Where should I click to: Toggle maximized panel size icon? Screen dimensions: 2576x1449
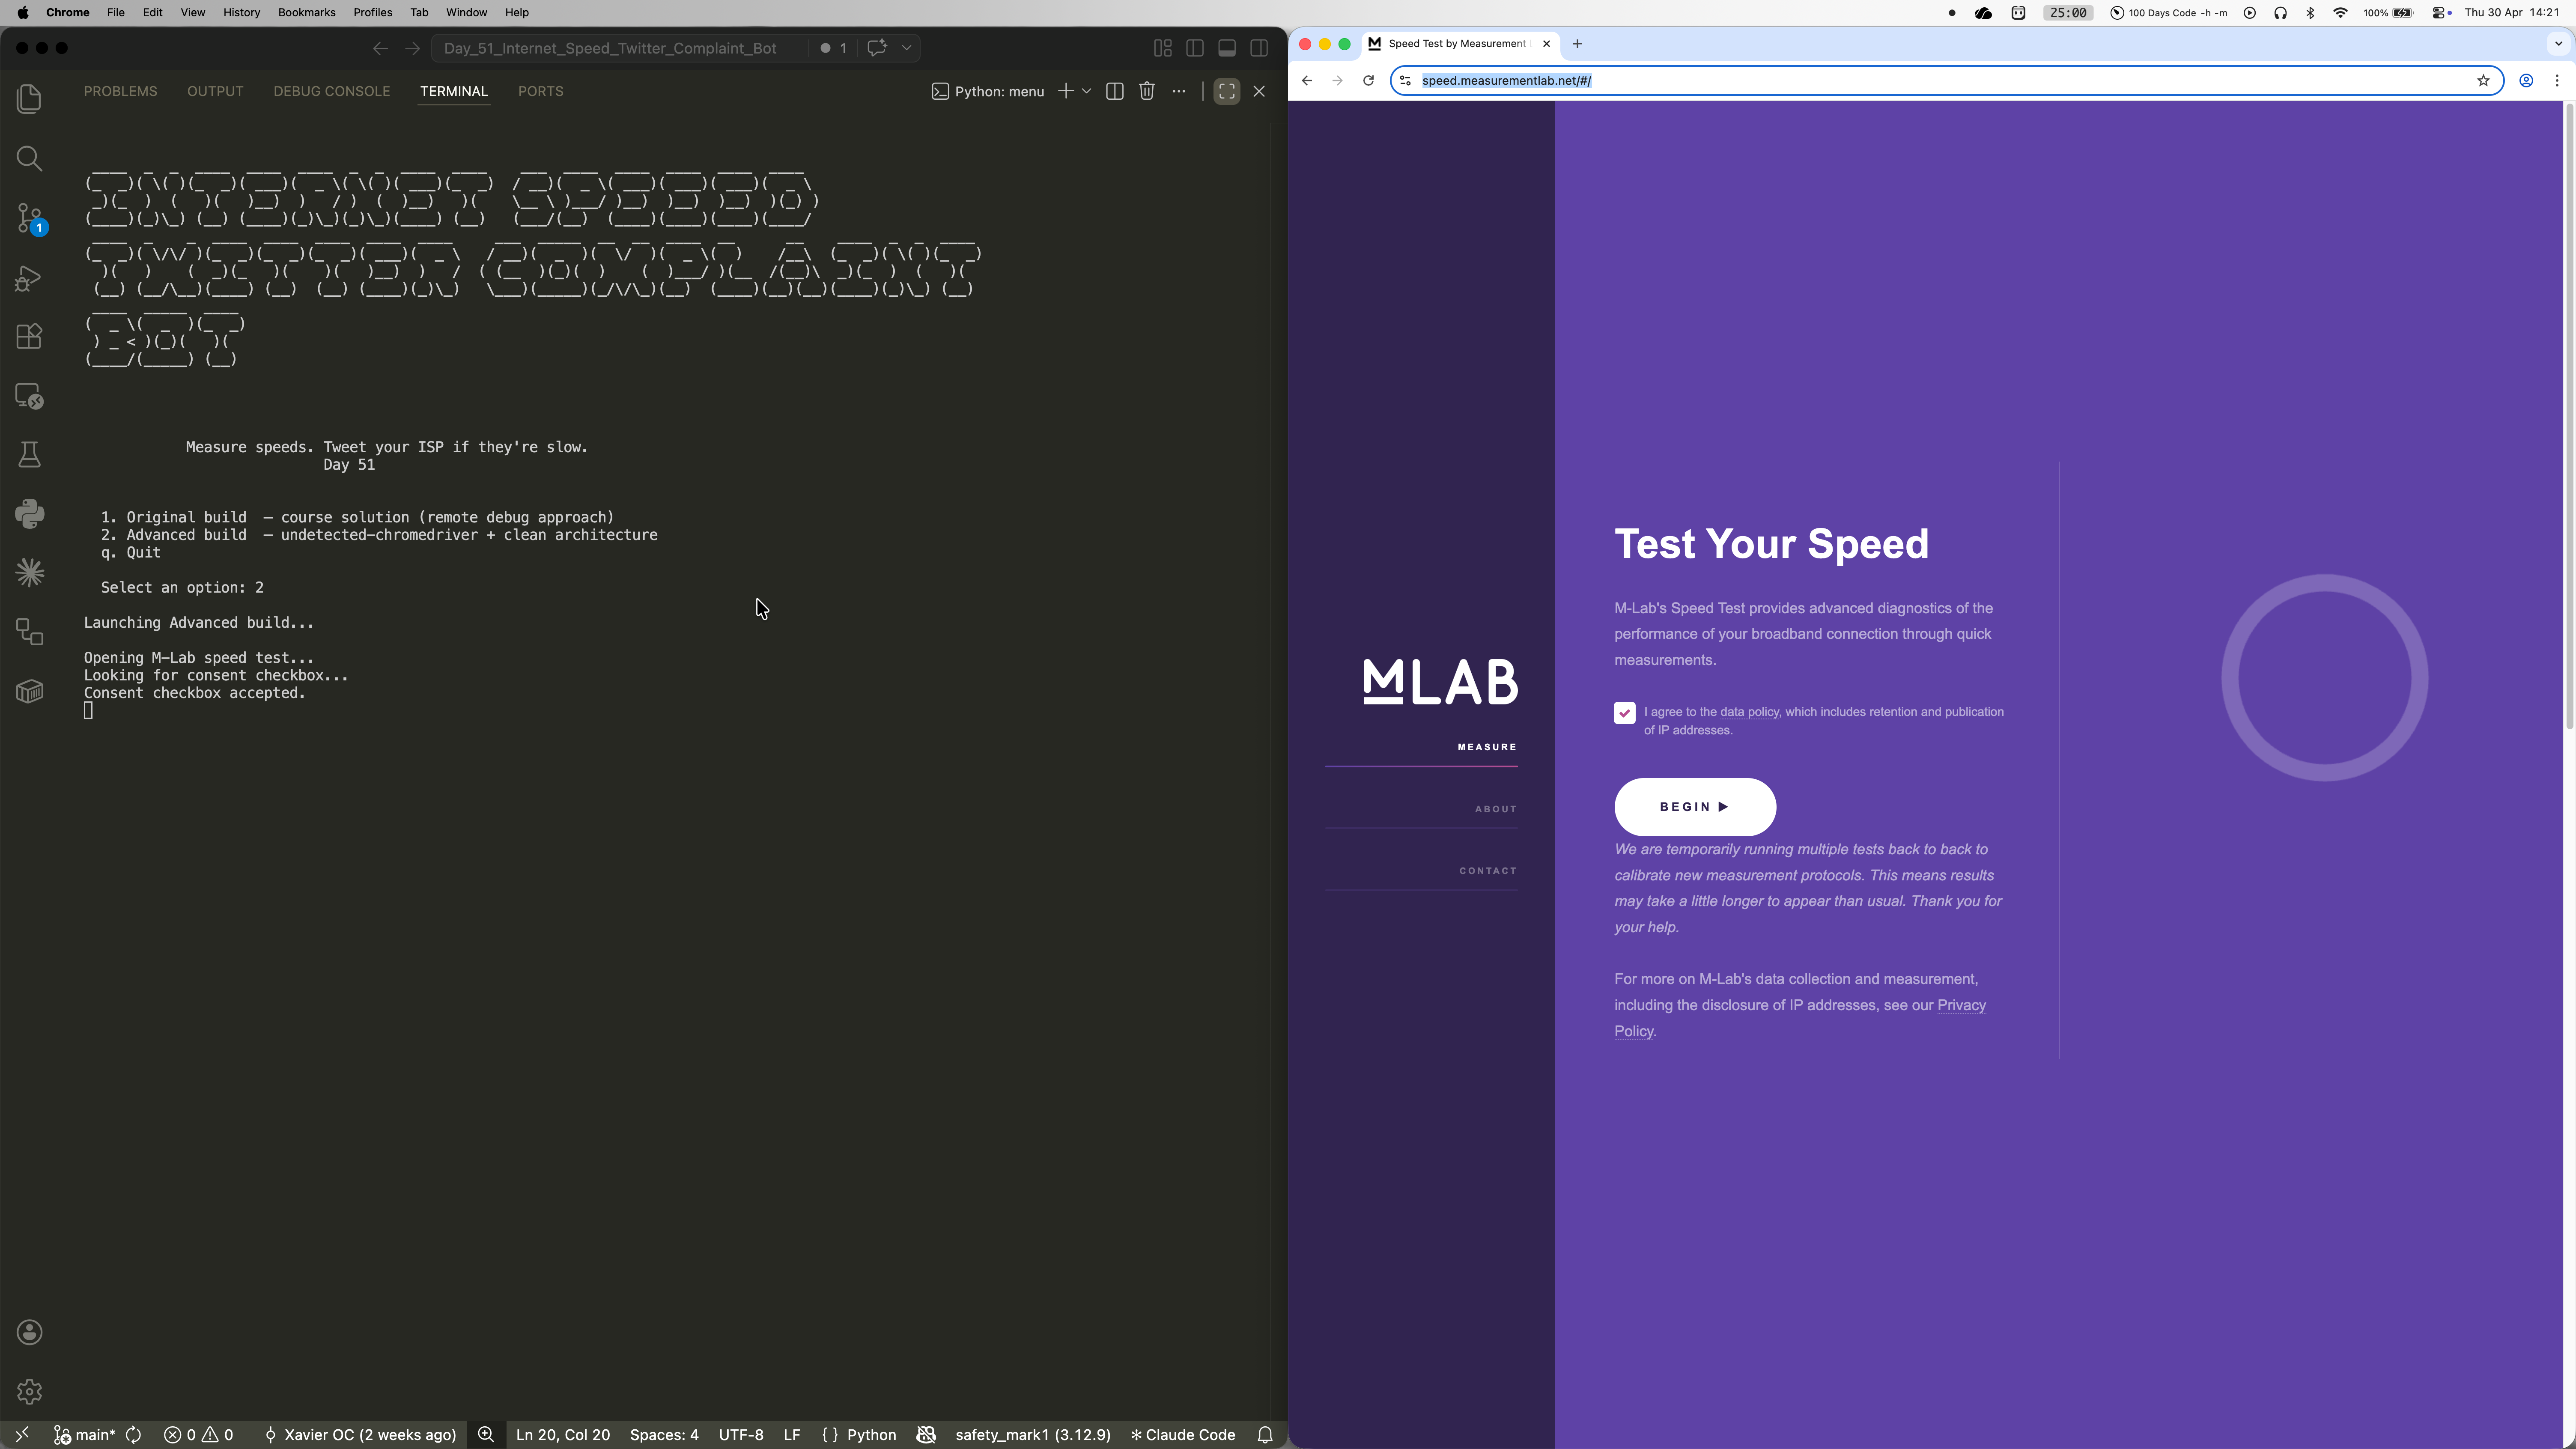coord(1227,91)
